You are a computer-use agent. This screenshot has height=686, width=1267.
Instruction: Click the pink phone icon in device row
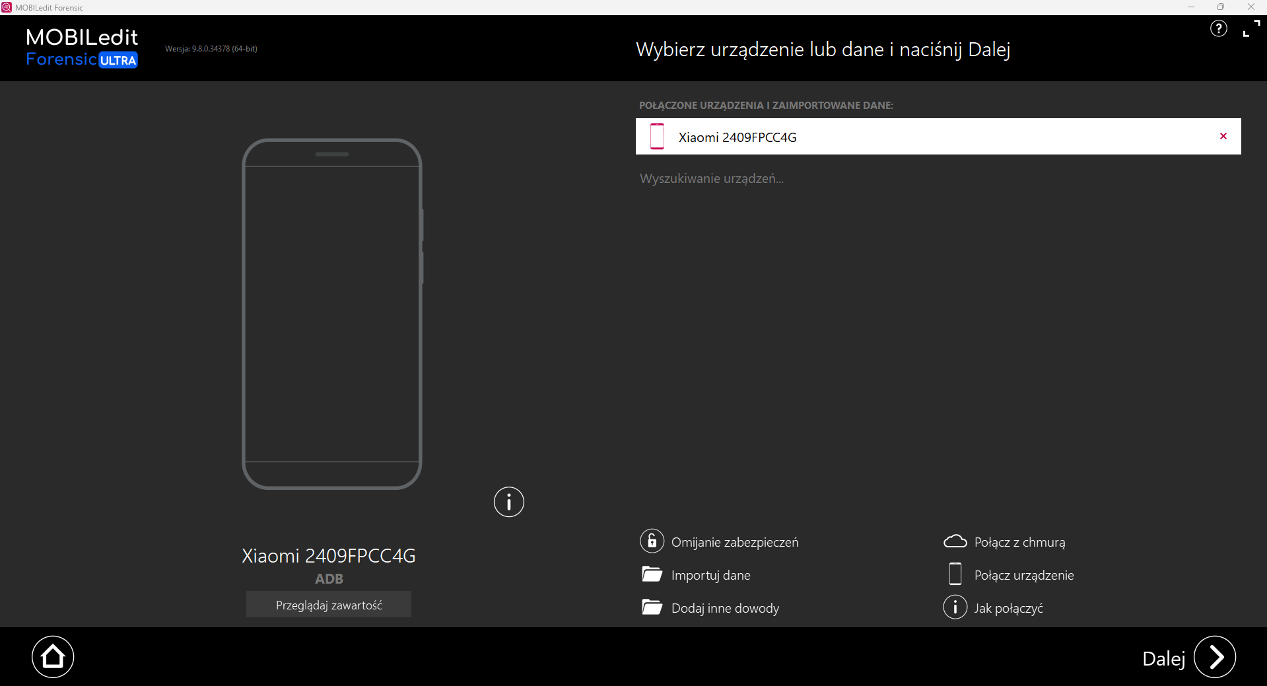click(657, 136)
